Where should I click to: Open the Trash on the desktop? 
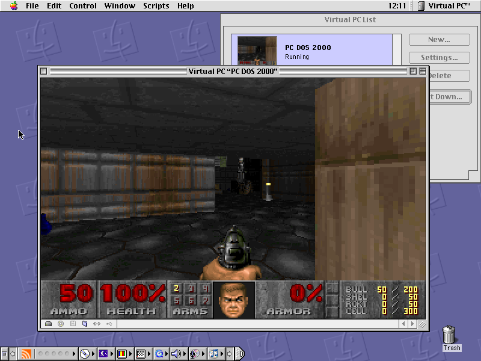pos(449,335)
